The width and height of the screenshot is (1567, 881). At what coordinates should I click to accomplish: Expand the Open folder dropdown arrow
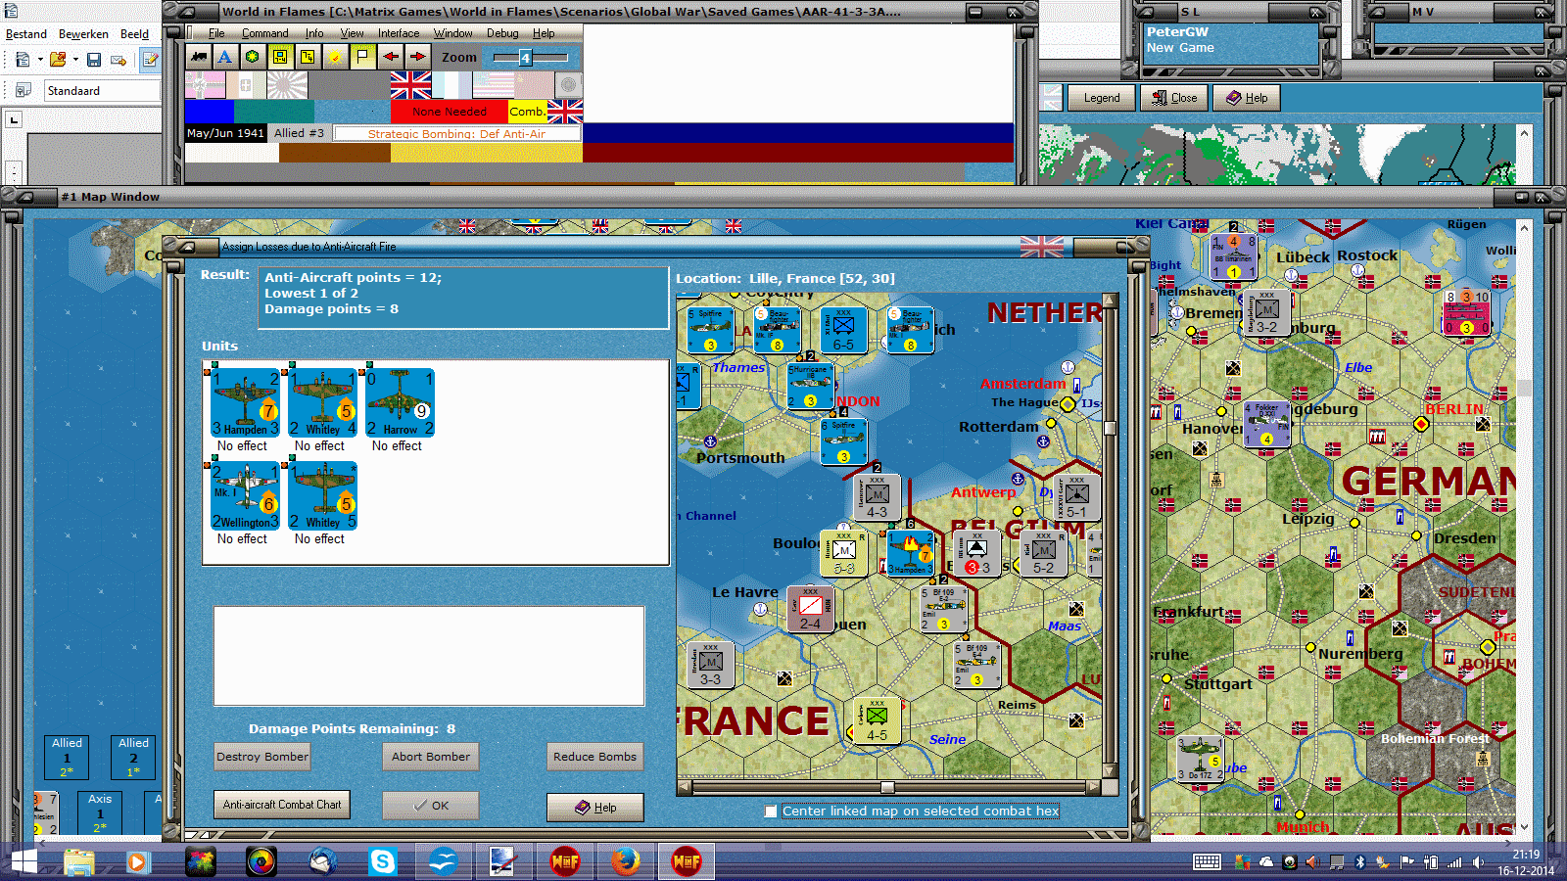pyautogui.click(x=75, y=60)
